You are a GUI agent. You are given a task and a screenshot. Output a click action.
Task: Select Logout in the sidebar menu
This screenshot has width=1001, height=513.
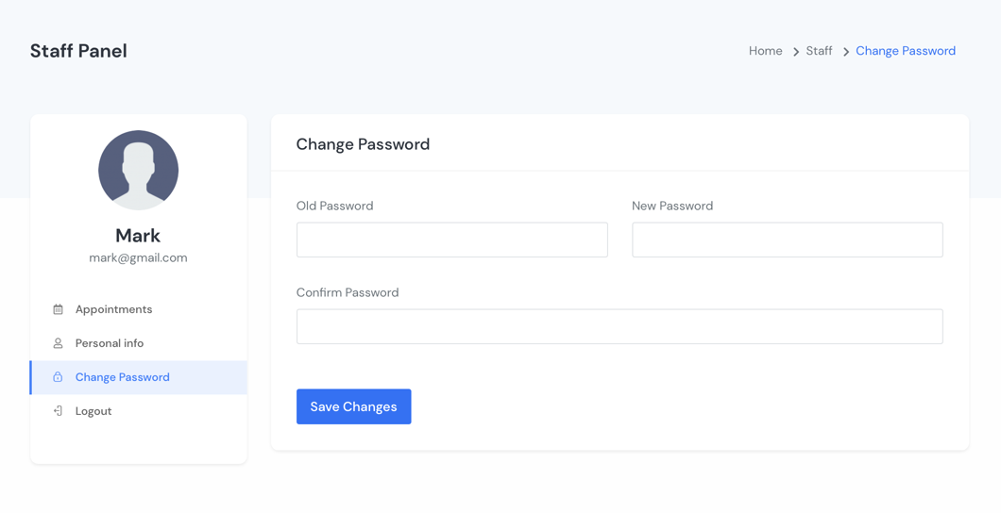tap(139, 411)
